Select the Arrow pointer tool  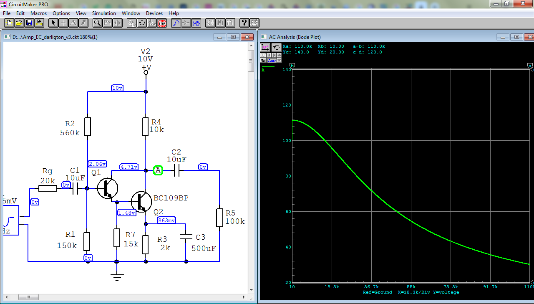click(53, 23)
